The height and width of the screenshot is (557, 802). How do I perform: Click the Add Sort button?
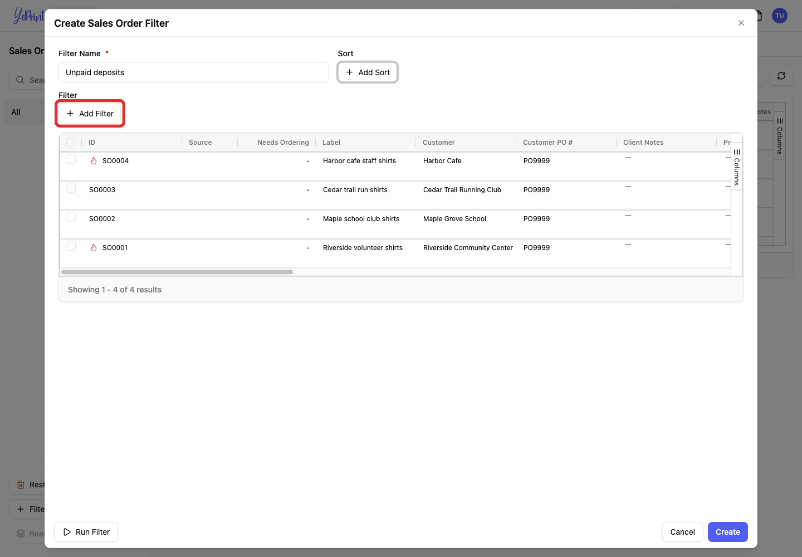click(368, 72)
